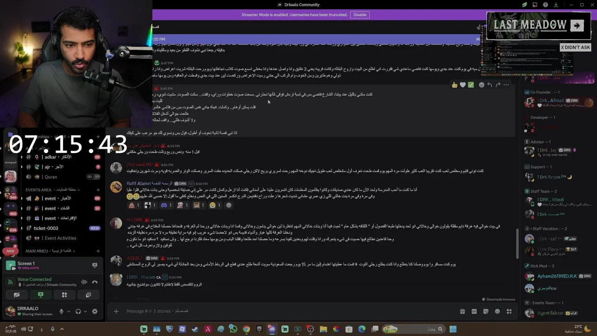The image size is (597, 336).
Task: Add a channel to MAIN MNEU category
Action: tap(98, 251)
